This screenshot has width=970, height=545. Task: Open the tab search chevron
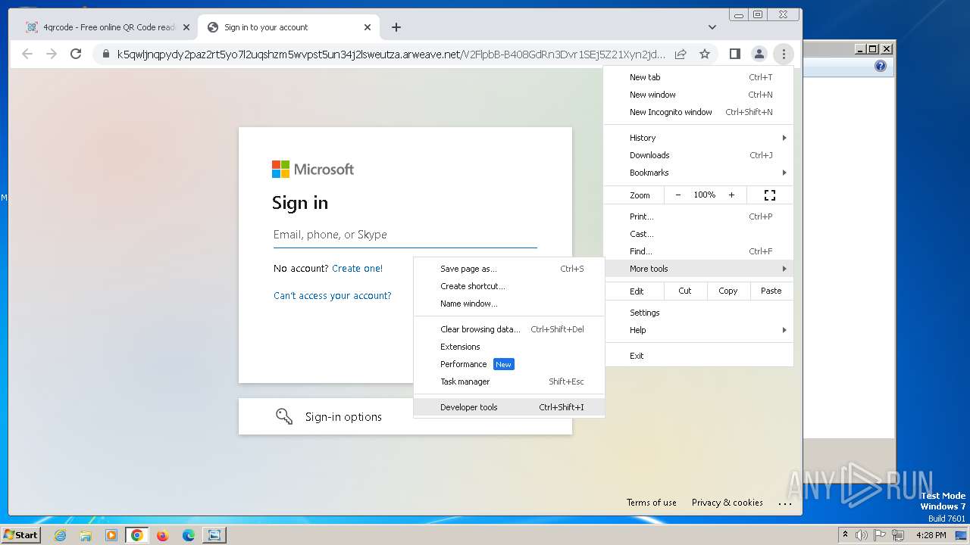(x=712, y=27)
